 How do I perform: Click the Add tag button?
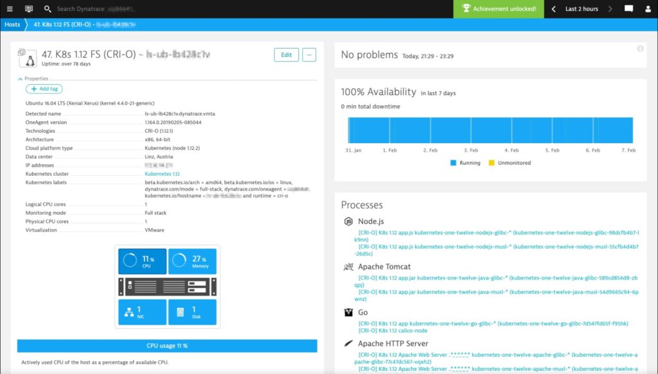tap(44, 89)
